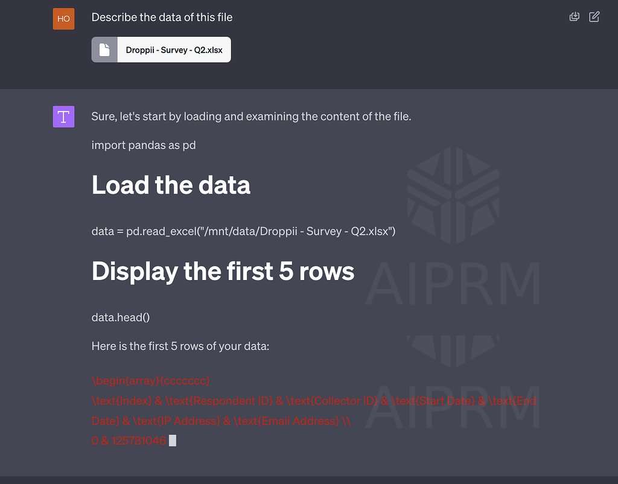Click the pd.read_excel code line

pyautogui.click(x=243, y=231)
